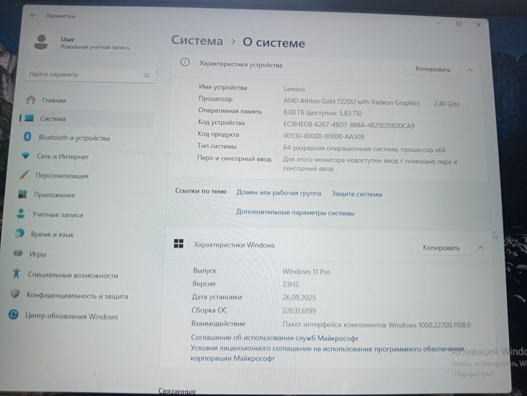
Task: Click the Система breadcrumb in header
Action: pyautogui.click(x=197, y=41)
